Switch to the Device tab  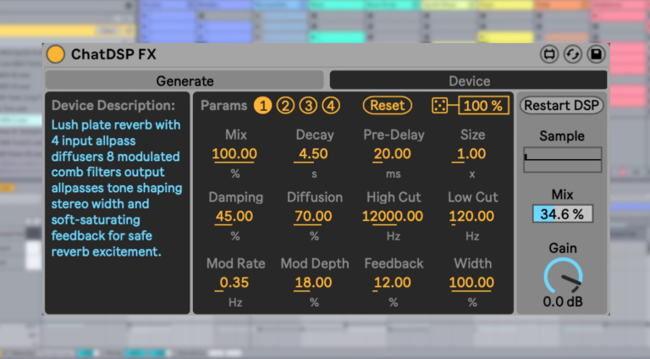coord(468,80)
